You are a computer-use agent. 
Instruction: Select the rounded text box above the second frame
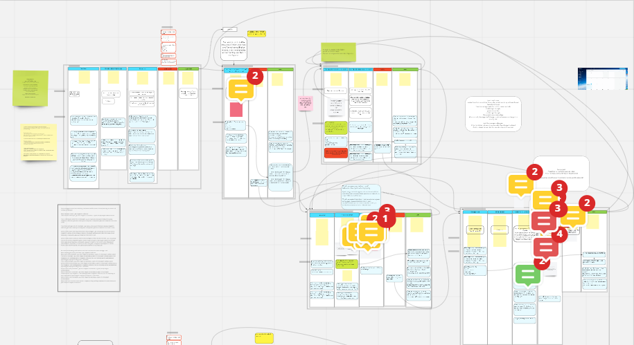(234, 49)
